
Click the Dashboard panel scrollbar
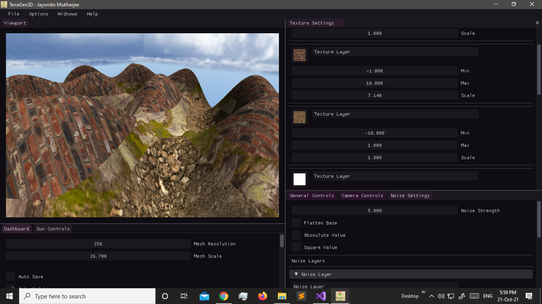[x=282, y=241]
